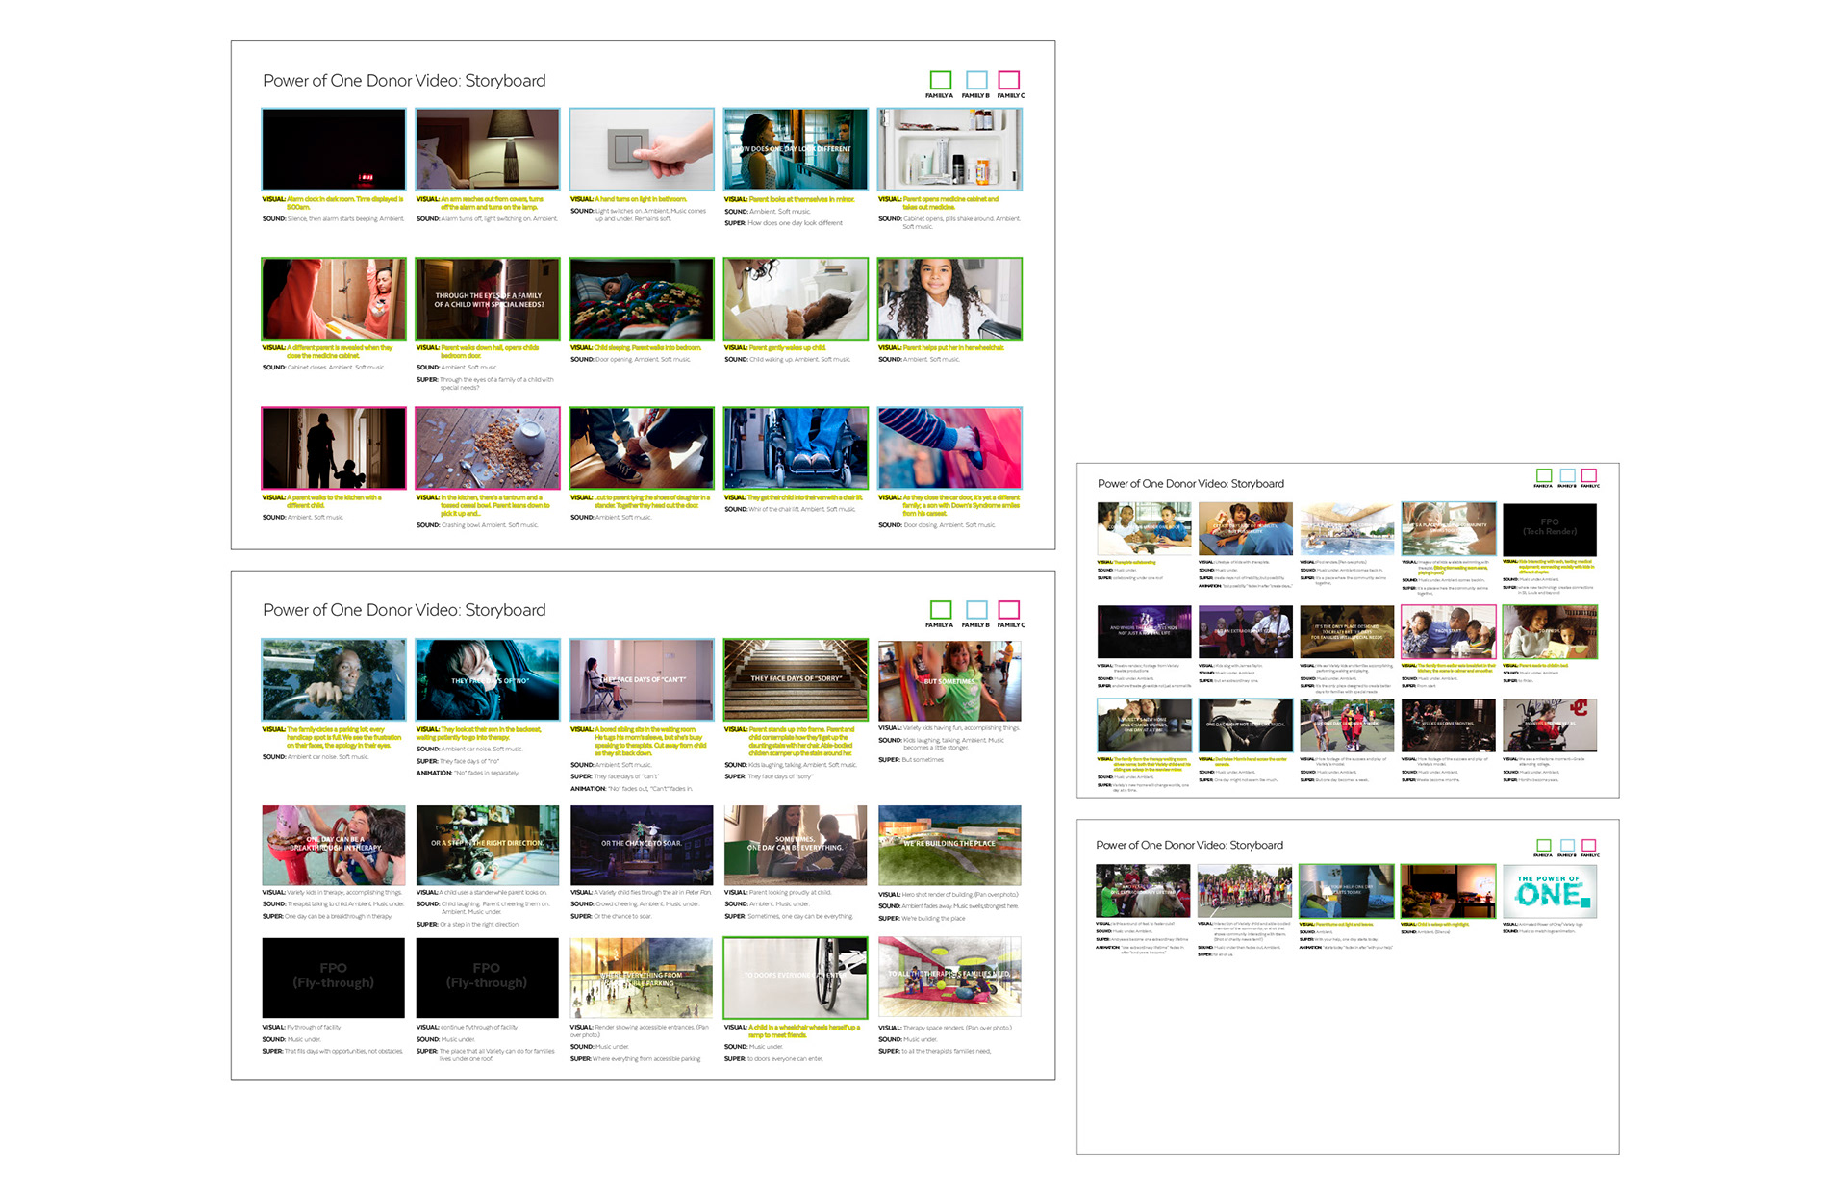Open the accessible parking render frame

point(642,978)
